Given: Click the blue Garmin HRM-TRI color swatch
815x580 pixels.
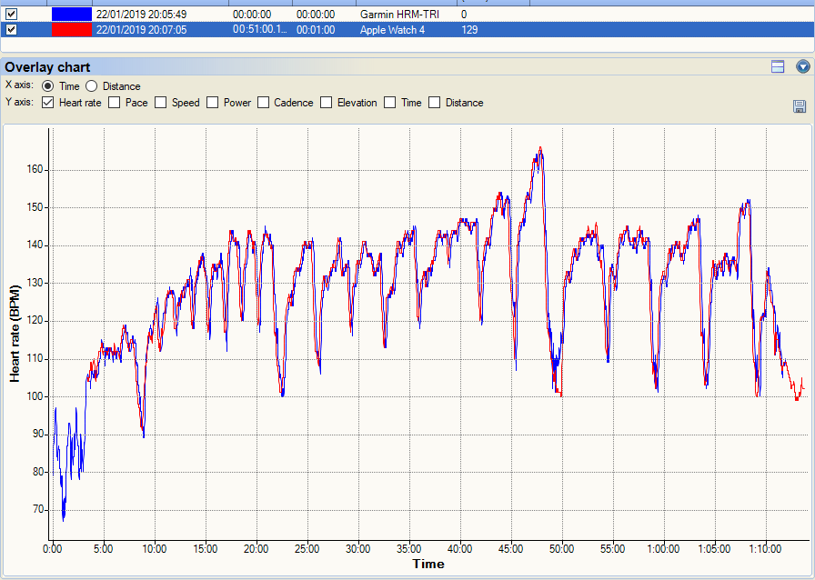Looking at the screenshot, I should click(x=72, y=14).
